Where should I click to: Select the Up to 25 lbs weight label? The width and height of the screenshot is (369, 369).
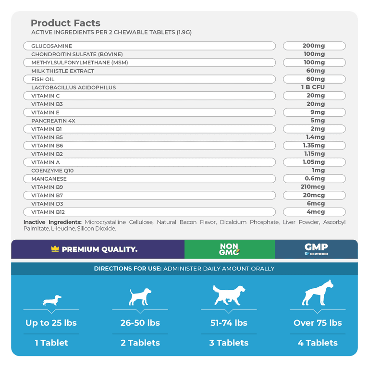[x=51, y=323]
